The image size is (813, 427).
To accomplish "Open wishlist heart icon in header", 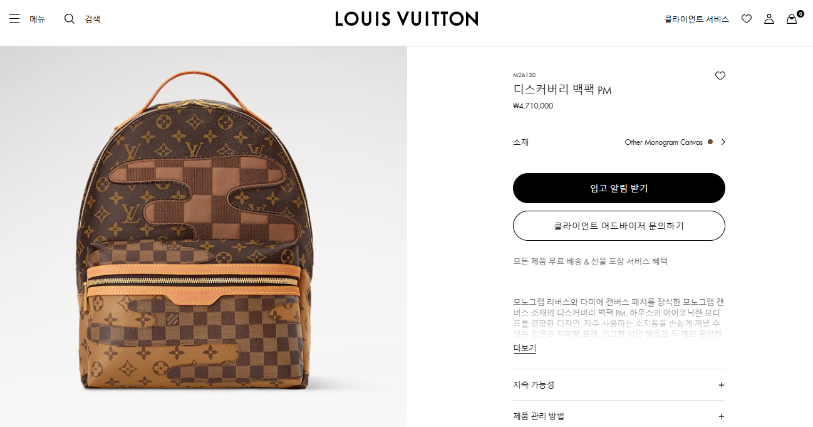I will pos(747,19).
